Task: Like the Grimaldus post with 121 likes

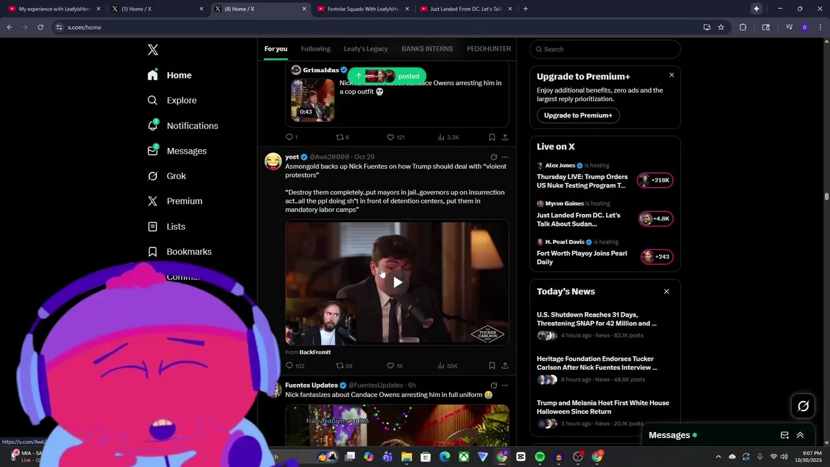Action: 390,137
